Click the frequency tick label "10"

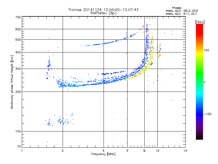tap(158, 151)
